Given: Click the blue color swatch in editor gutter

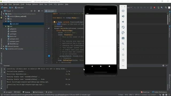Looking at the screenshot, I should tap(49, 56).
